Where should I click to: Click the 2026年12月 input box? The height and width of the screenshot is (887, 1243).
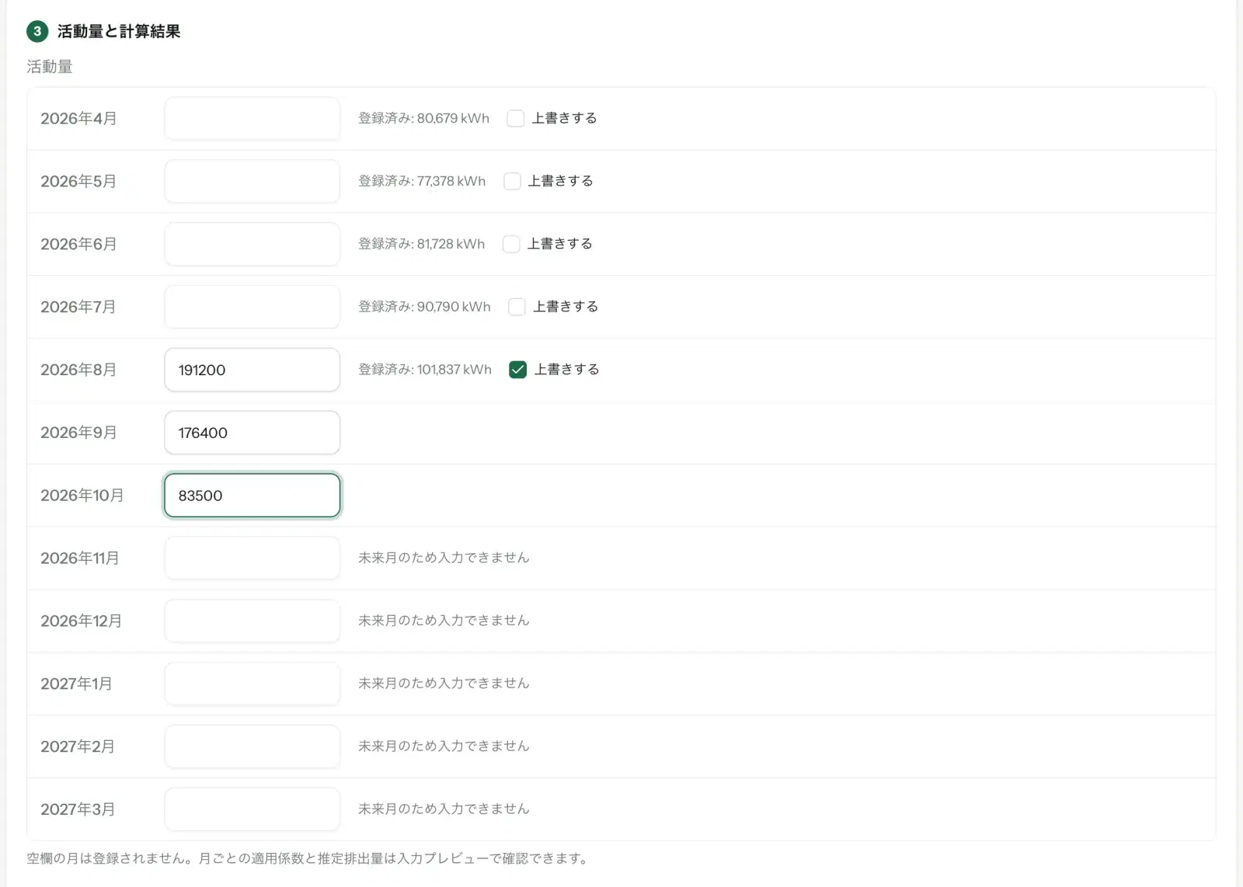tap(252, 621)
